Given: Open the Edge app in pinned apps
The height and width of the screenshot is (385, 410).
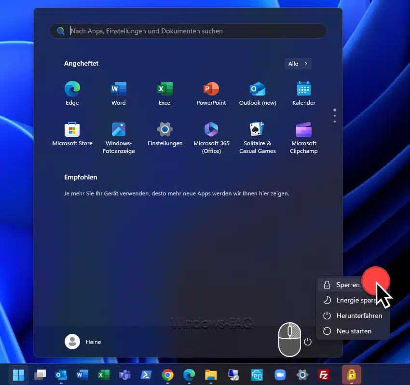Looking at the screenshot, I should pos(72,93).
